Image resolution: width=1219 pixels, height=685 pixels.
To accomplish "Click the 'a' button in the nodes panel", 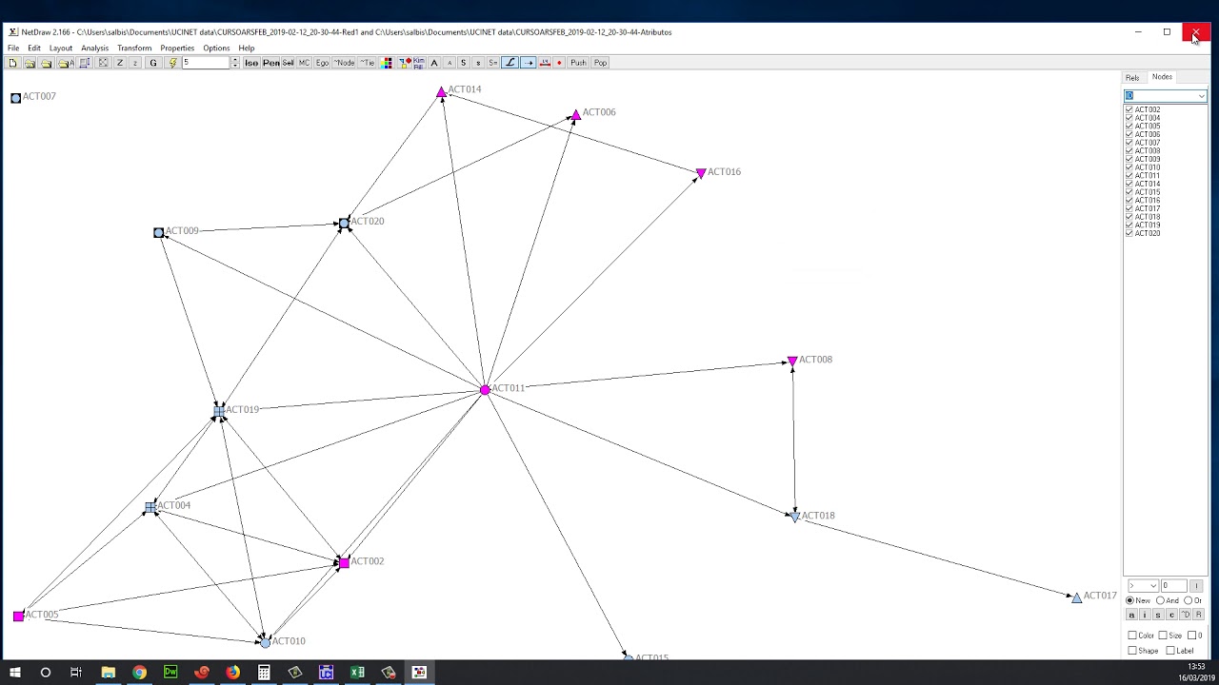I will 1131,615.
